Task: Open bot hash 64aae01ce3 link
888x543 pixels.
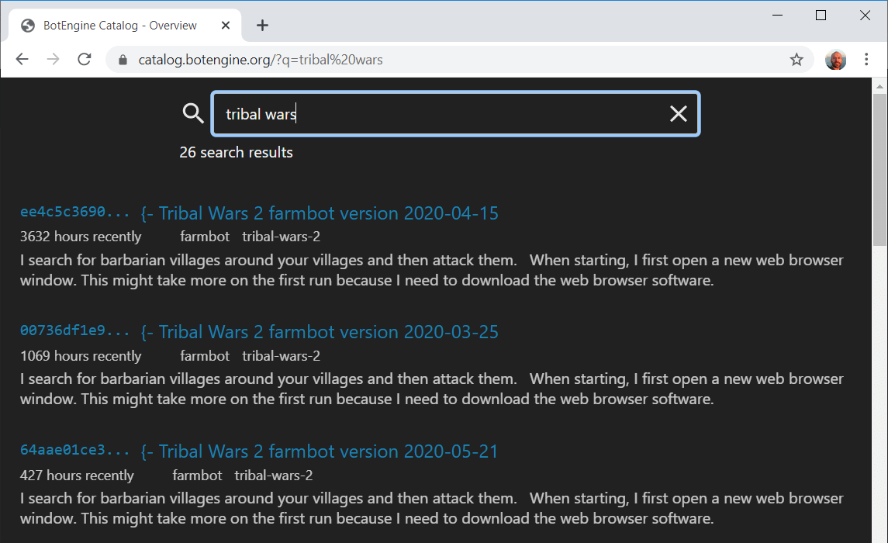Action: click(x=74, y=450)
